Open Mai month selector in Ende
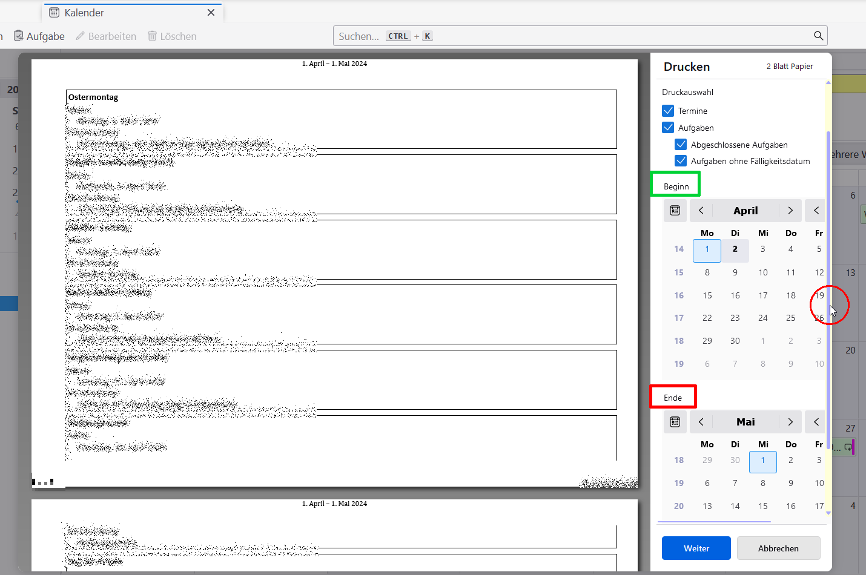The width and height of the screenshot is (866, 575). (745, 422)
